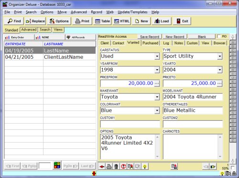Click the red circular refresh icon
The height and width of the screenshot is (178, 239).
[x=123, y=167]
